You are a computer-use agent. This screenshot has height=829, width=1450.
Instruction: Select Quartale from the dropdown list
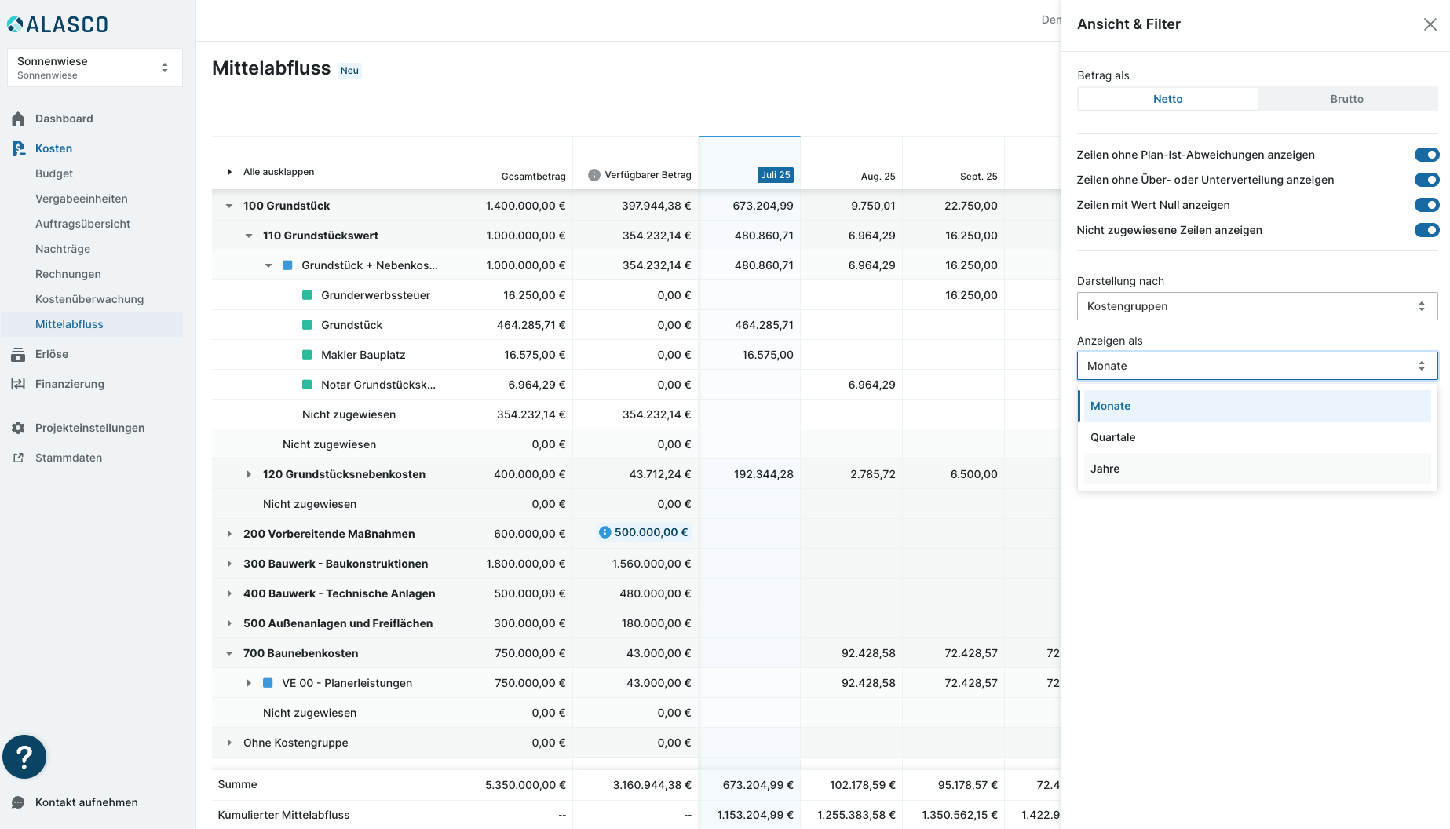[1112, 437]
